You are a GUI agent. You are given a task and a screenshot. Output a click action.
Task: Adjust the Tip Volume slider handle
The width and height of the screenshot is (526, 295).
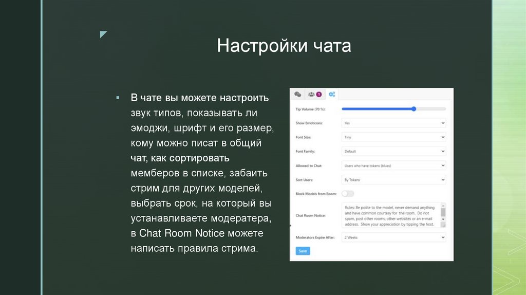pos(414,109)
